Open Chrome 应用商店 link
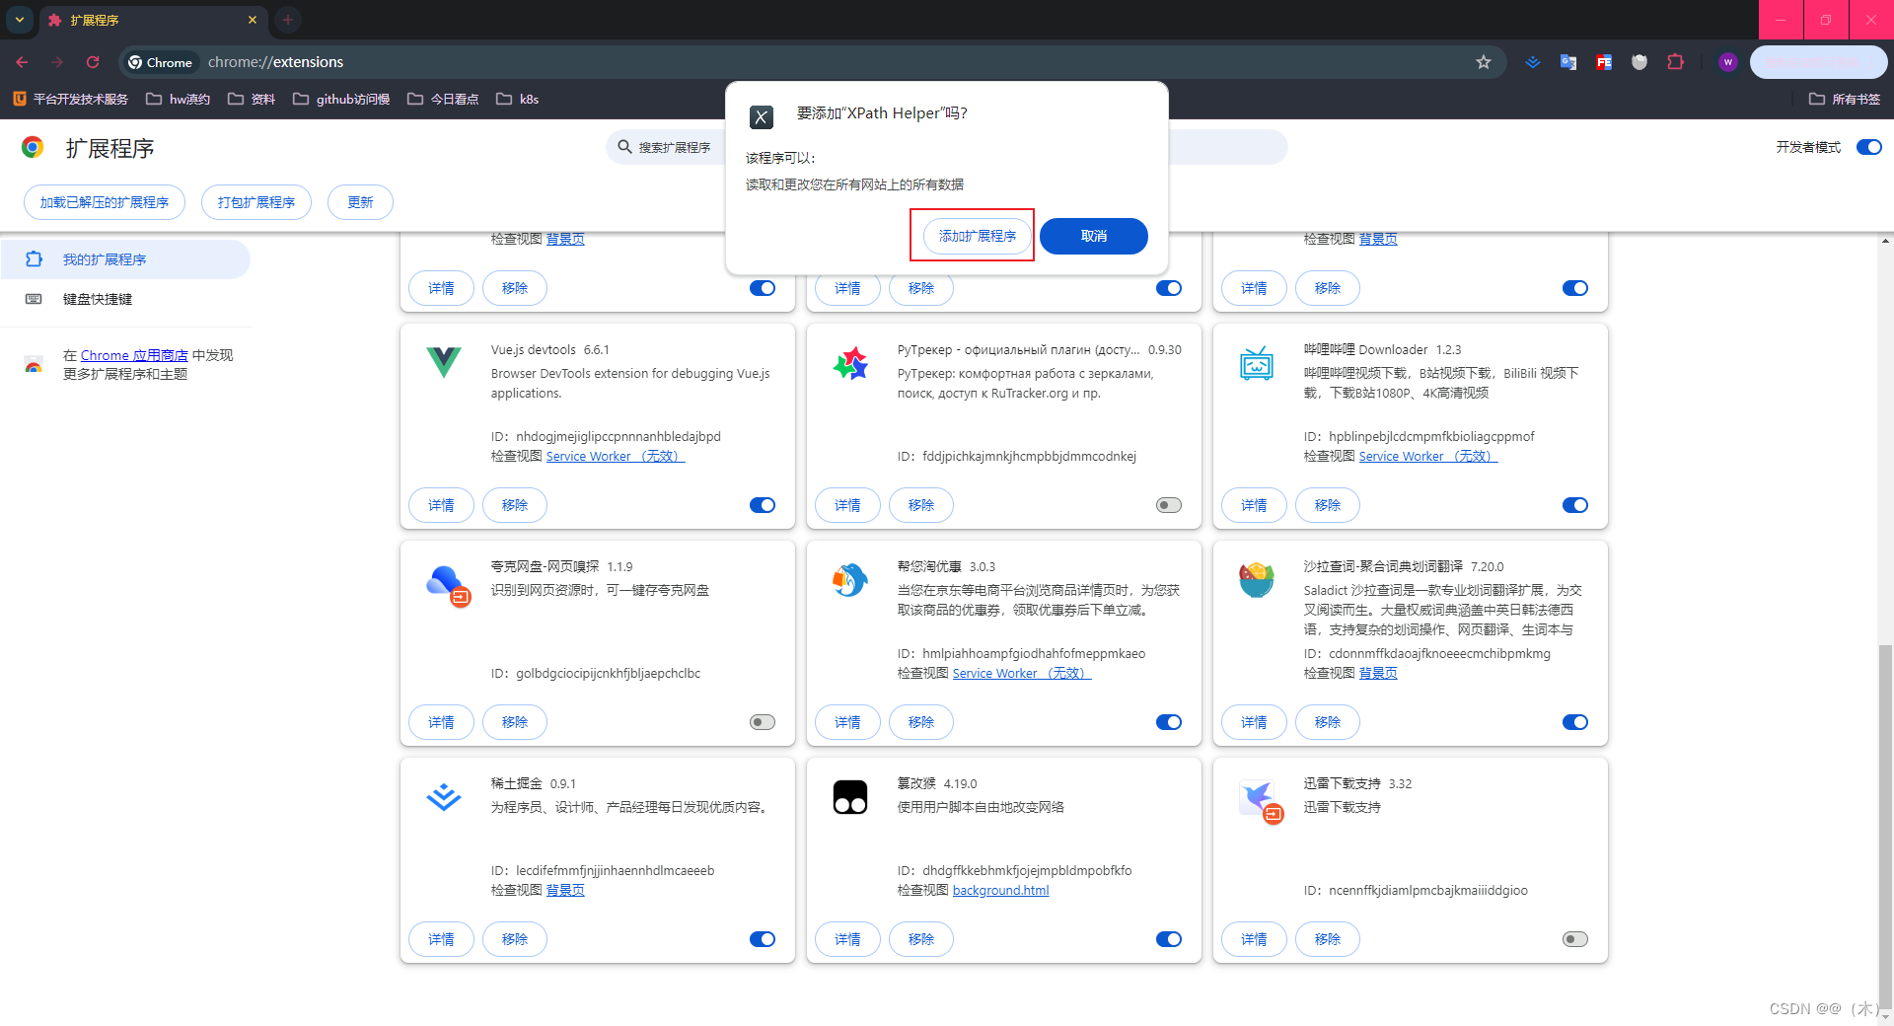Screen dimensions: 1894x1026 134,355
